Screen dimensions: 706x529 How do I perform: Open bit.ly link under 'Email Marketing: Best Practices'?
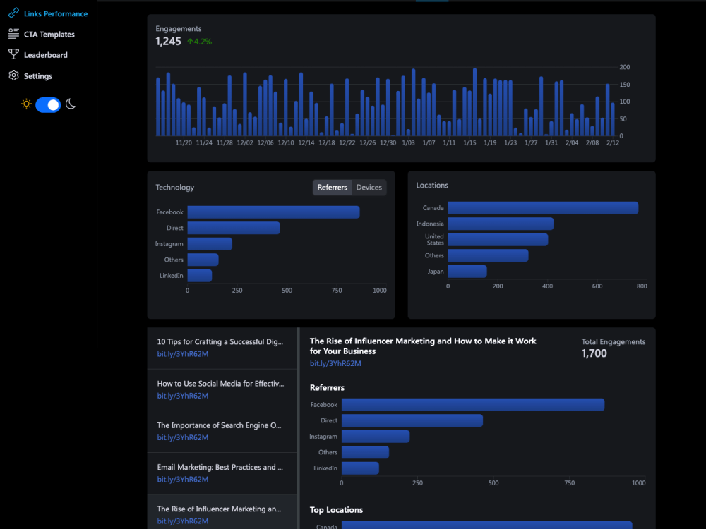click(182, 480)
